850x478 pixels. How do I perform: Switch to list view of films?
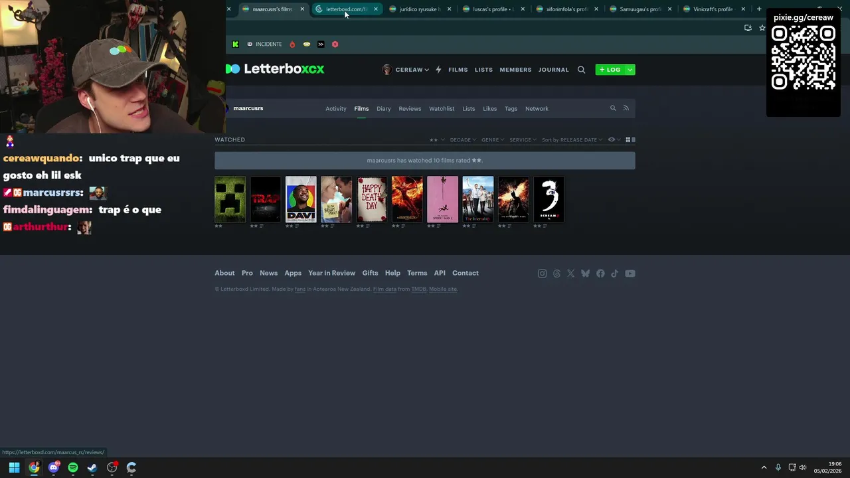coord(634,139)
